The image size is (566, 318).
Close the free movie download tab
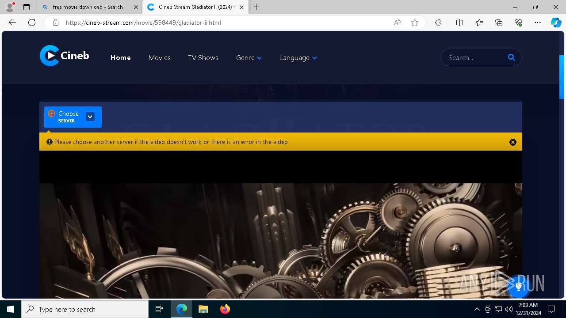(x=136, y=7)
